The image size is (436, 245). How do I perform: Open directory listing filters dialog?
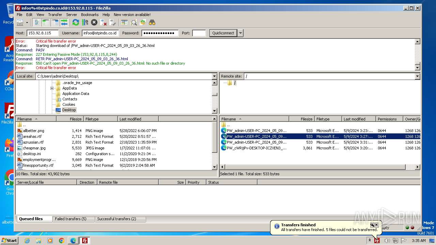coord(124,22)
